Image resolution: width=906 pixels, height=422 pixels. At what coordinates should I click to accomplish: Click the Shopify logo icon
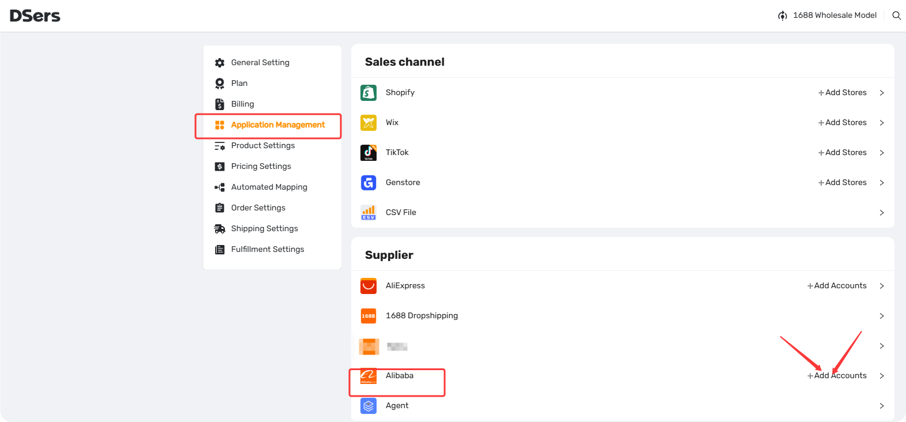click(x=369, y=93)
